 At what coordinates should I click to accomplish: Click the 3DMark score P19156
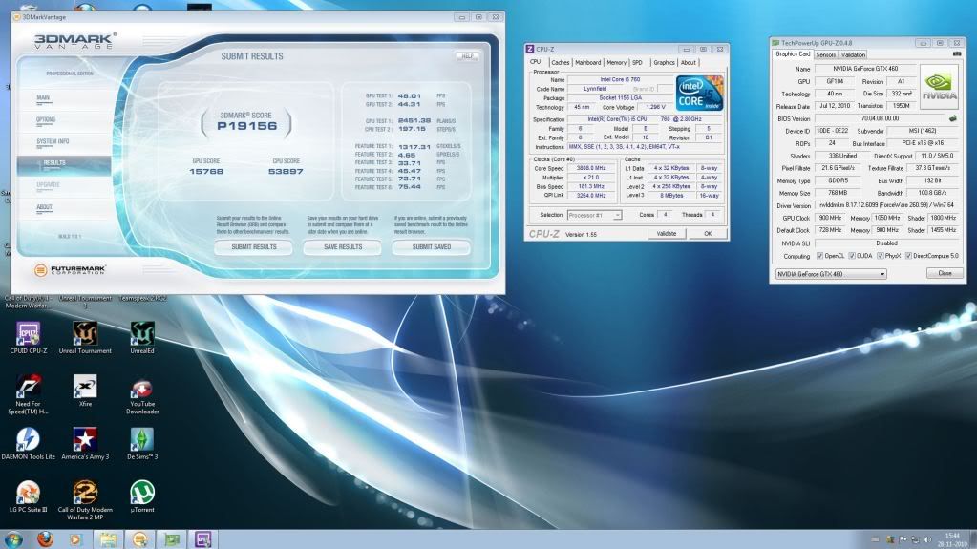pyautogui.click(x=246, y=126)
